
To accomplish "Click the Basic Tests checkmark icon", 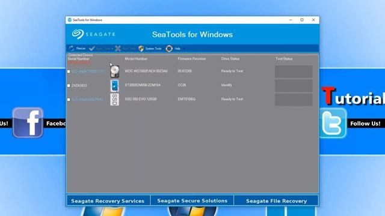I will click(92, 49).
